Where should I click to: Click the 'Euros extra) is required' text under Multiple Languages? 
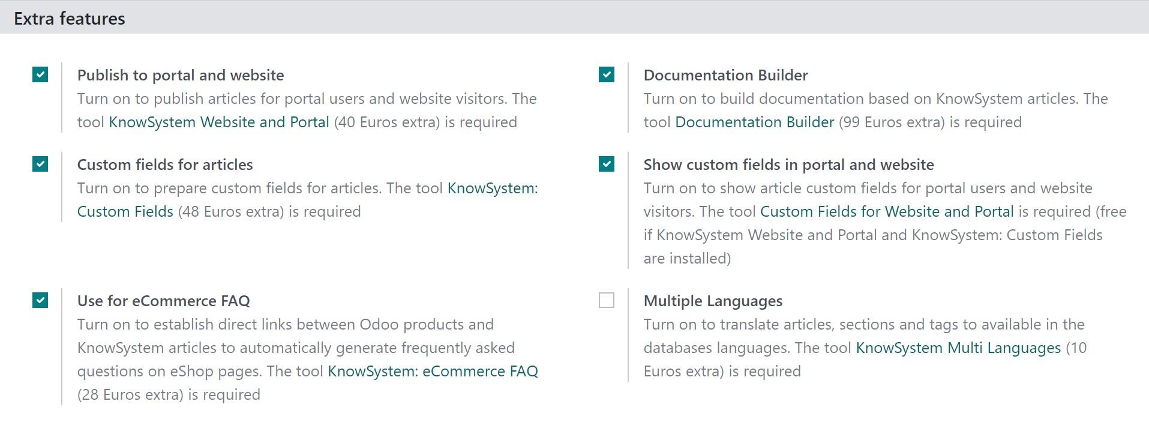pos(722,371)
